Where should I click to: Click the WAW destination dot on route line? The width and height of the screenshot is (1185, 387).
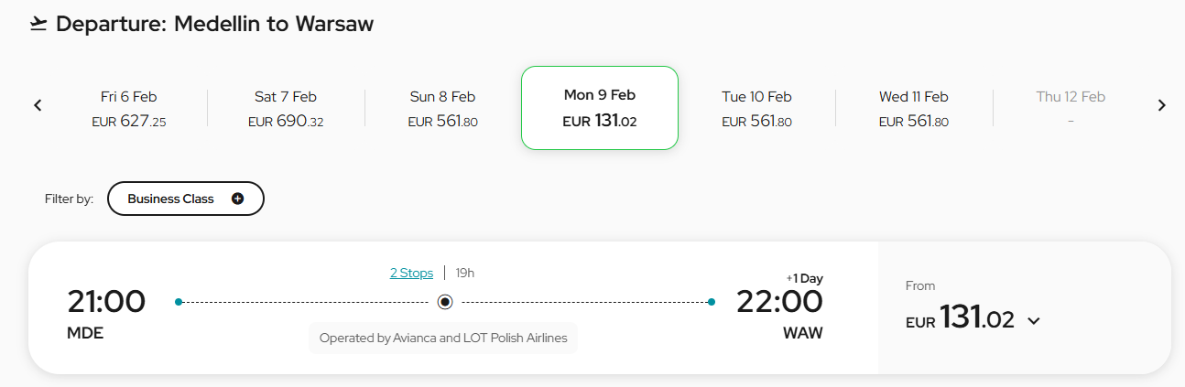coord(712,301)
